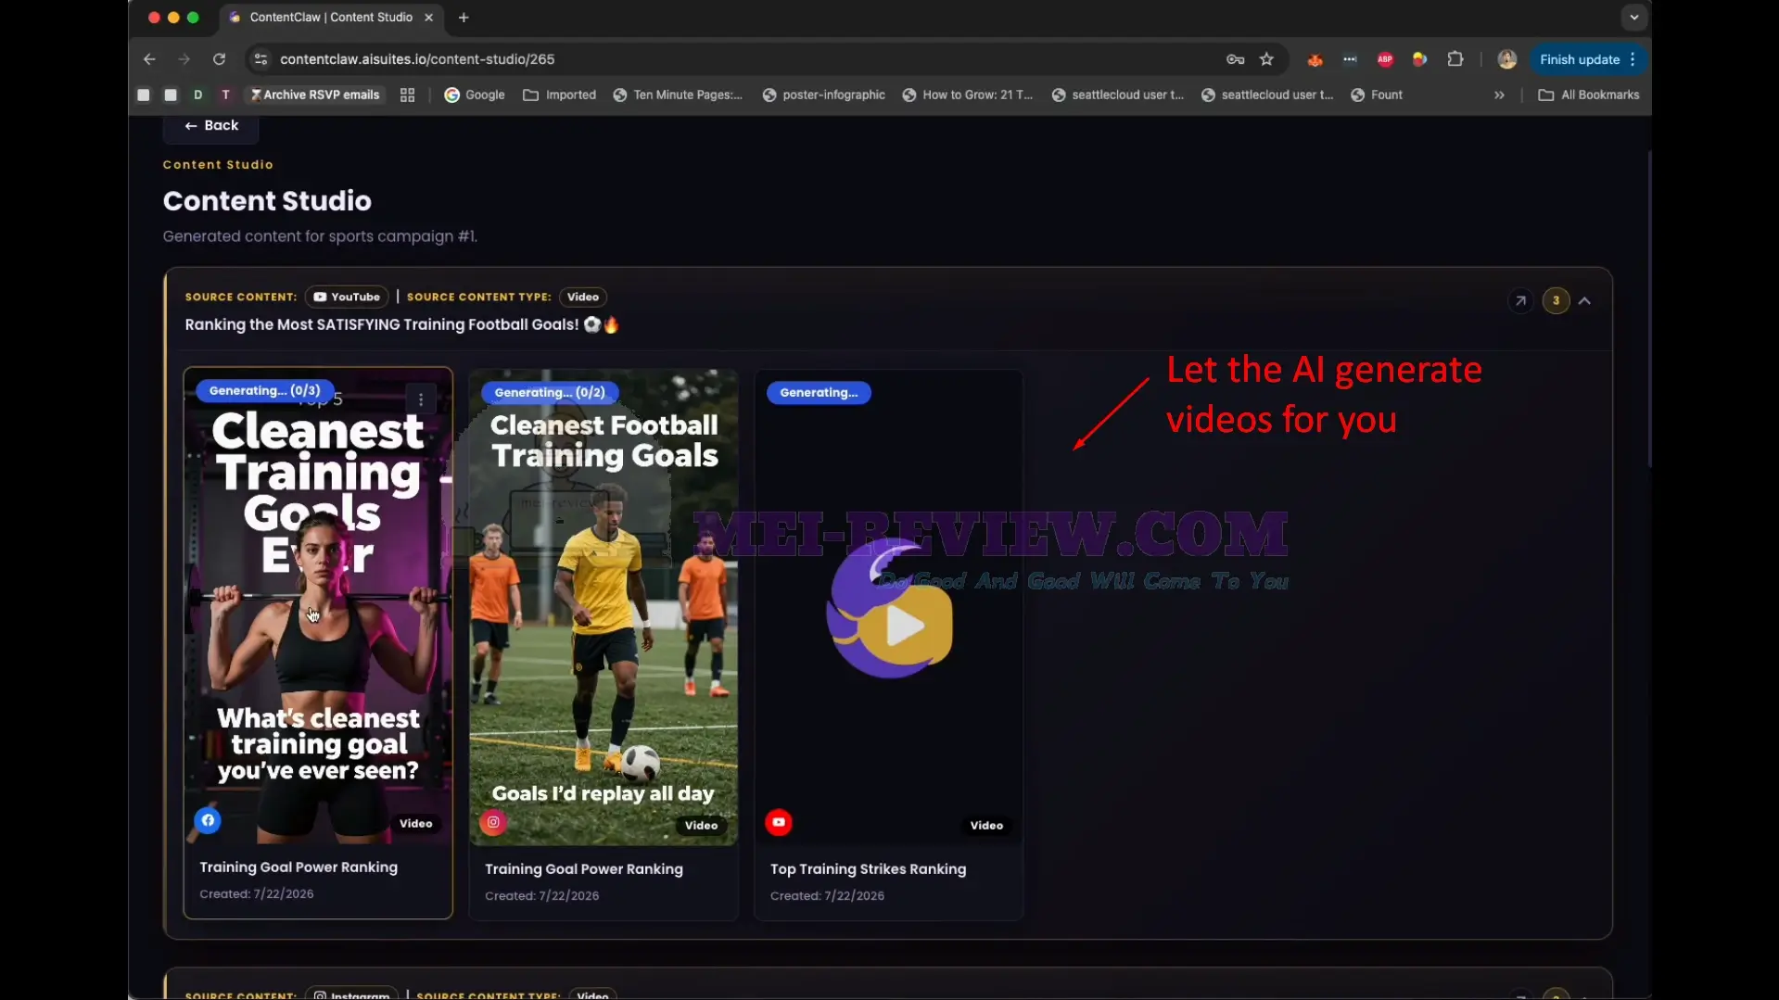
Task: Reload the current page
Action: tap(219, 59)
